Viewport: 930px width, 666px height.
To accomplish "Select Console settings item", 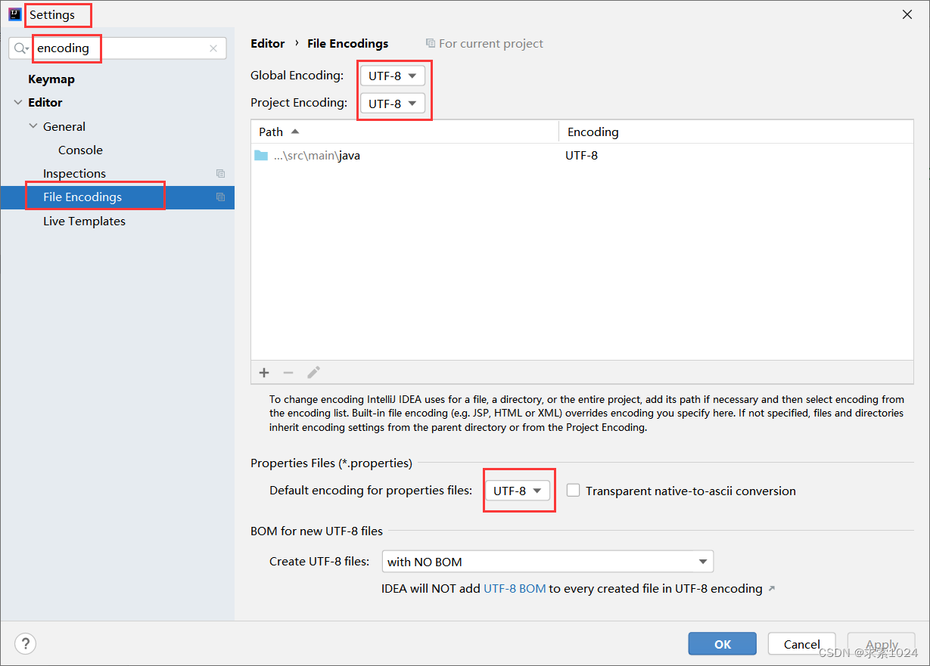I will coord(80,150).
